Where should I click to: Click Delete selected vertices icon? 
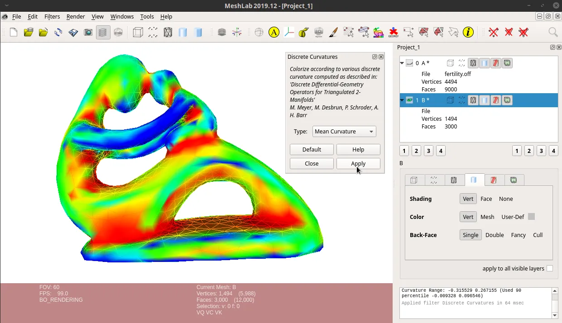[494, 32]
